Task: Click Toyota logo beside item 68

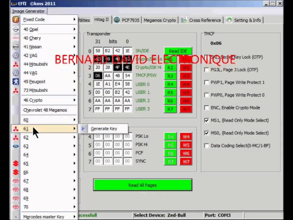Action: pyautogui.click(x=16, y=189)
